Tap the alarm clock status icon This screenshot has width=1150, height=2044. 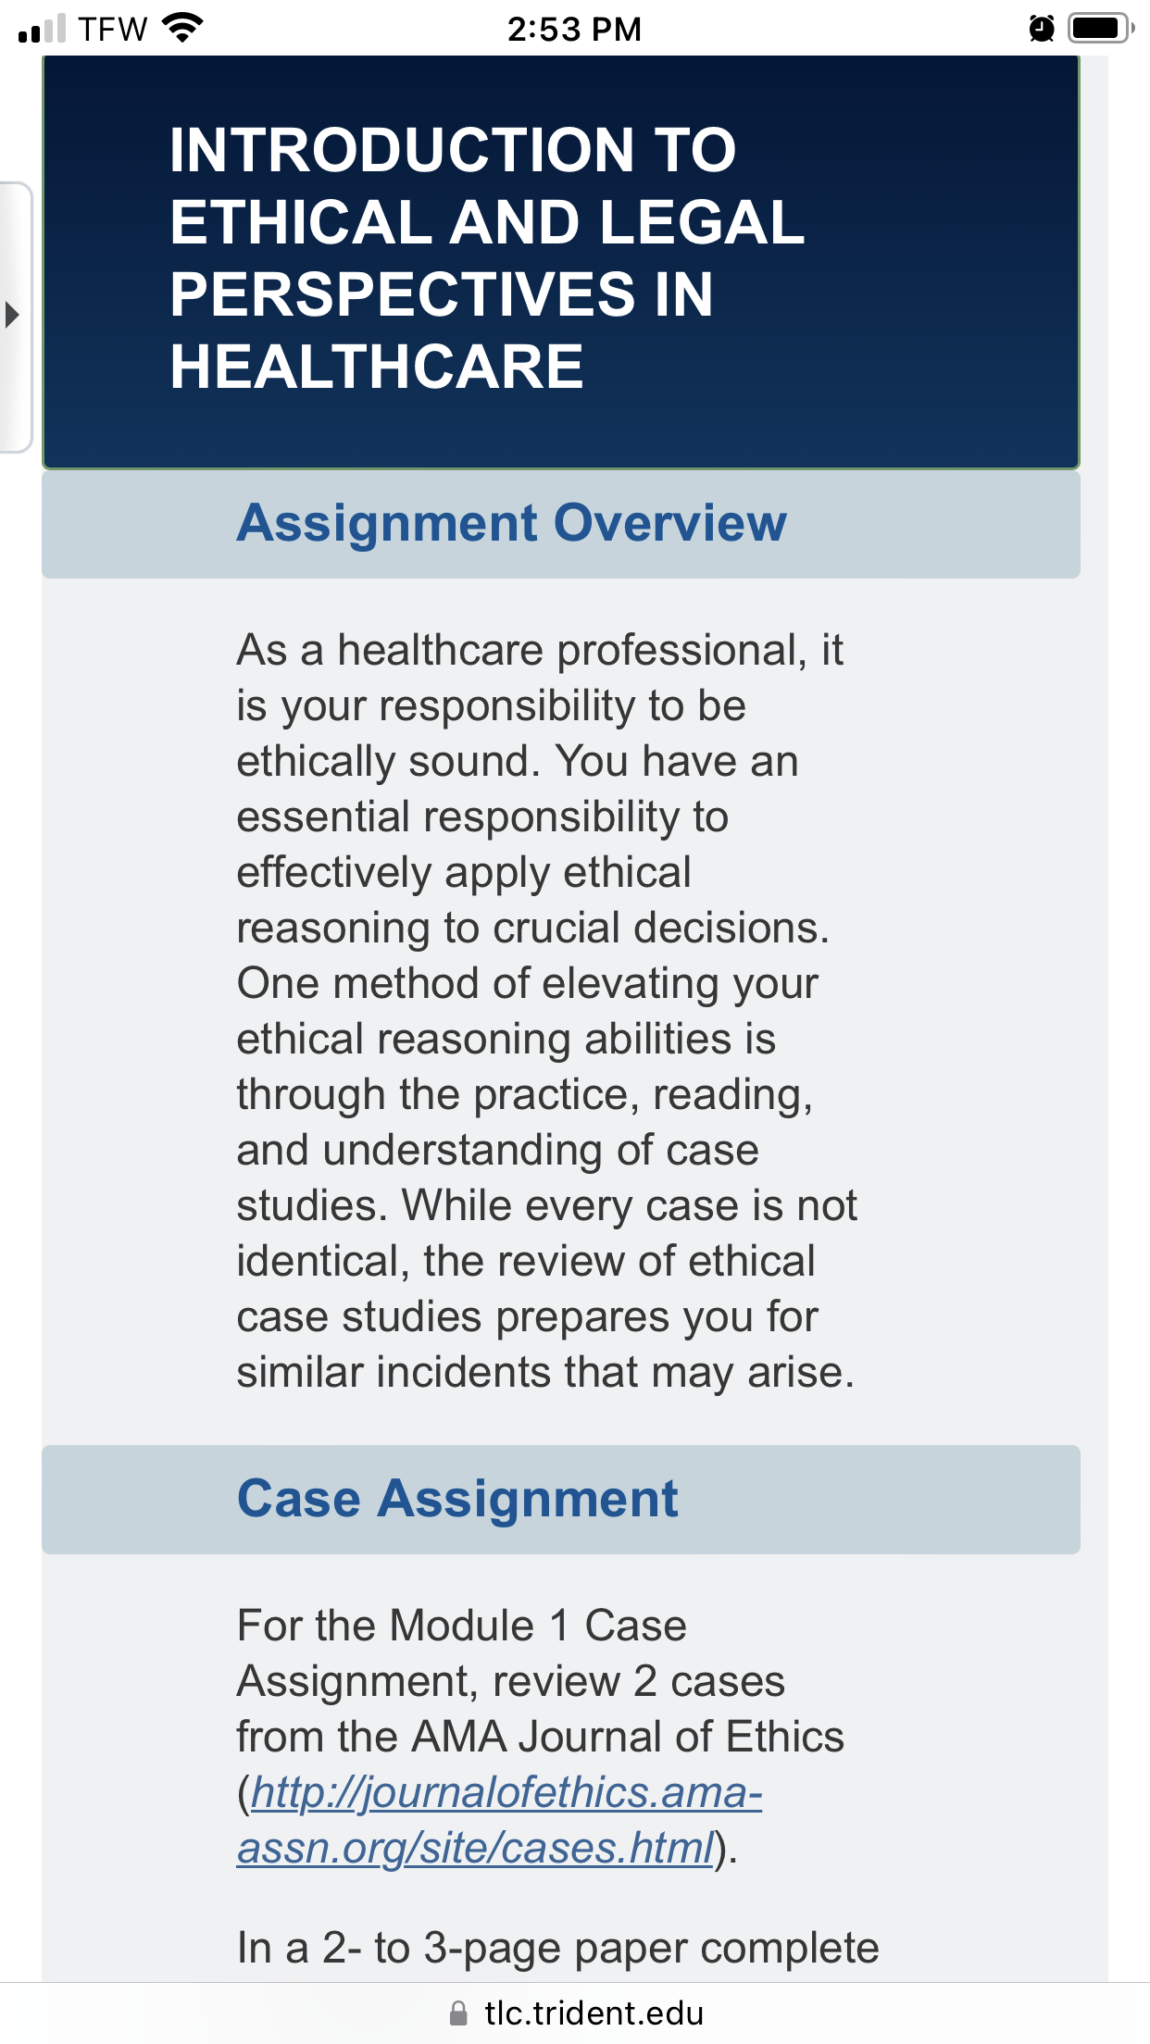tap(1042, 28)
